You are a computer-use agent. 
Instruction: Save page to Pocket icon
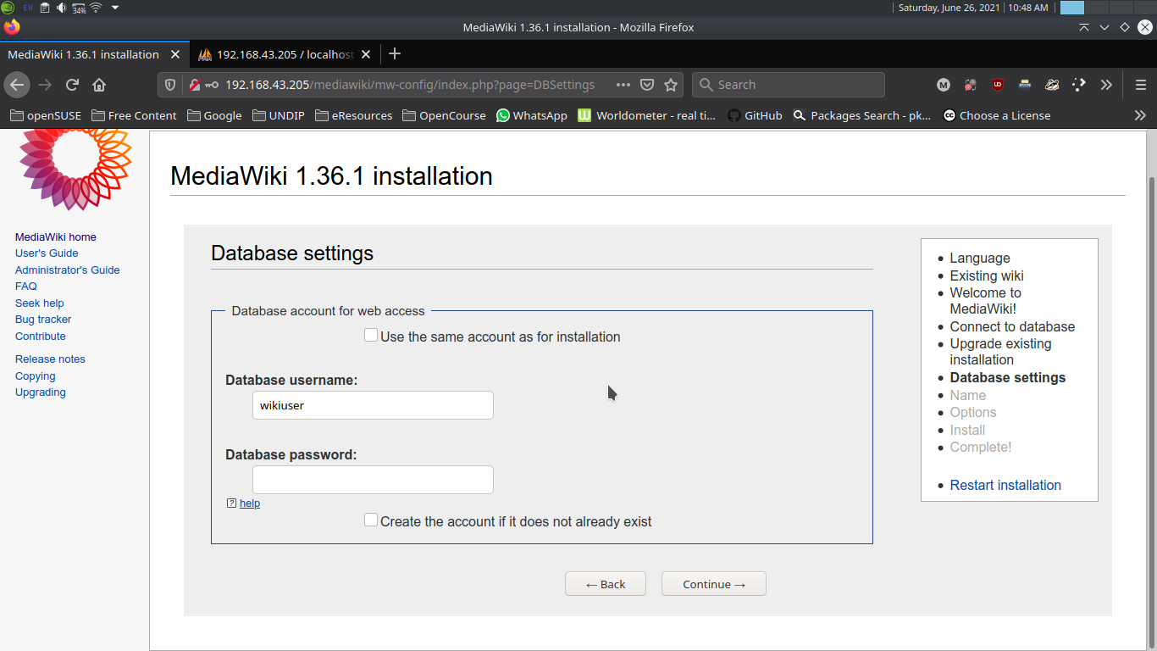click(647, 85)
